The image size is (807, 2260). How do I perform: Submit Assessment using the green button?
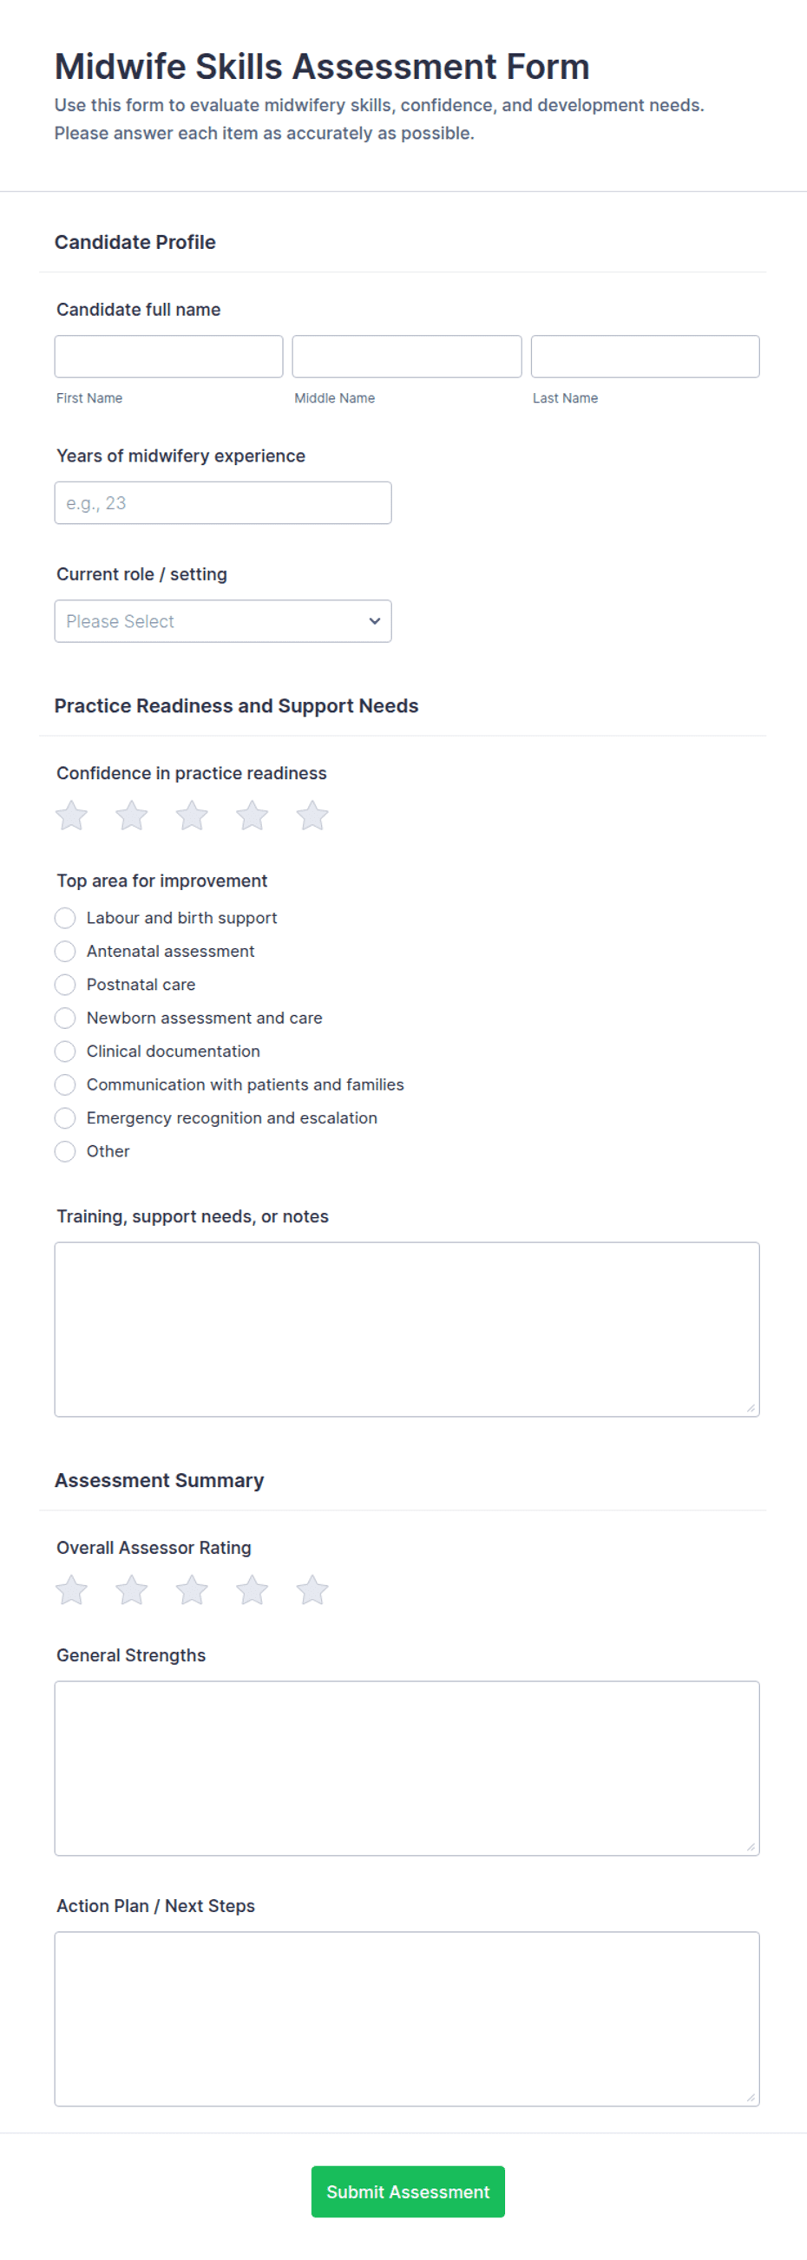(408, 2191)
